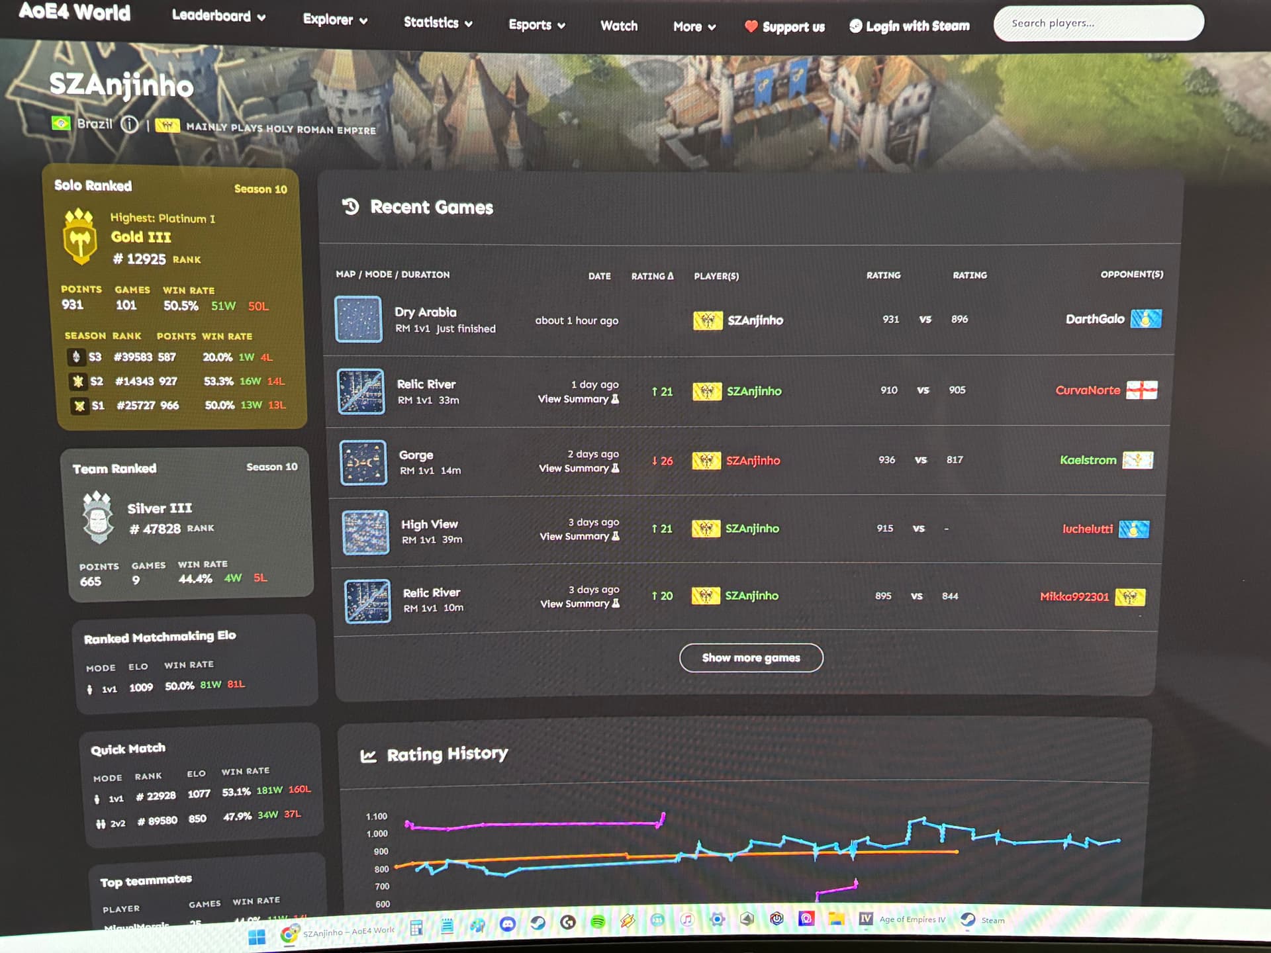Open the High View map thumbnail

coord(365,532)
